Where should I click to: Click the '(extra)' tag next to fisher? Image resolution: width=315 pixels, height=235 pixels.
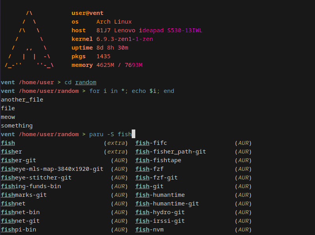pos(116,152)
